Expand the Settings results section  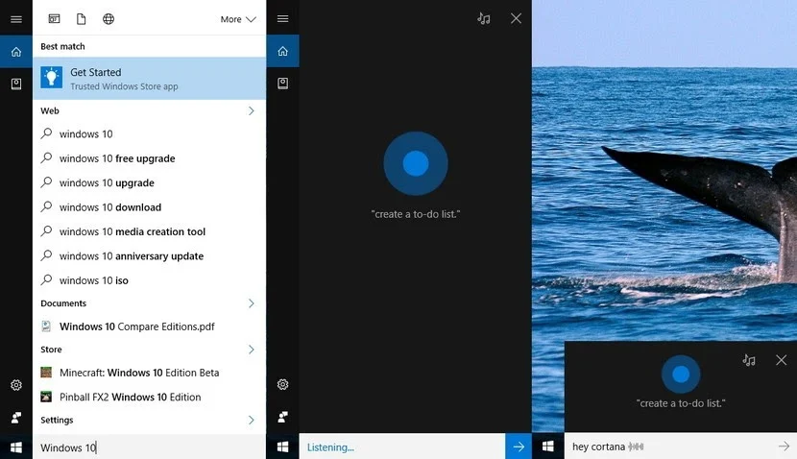click(251, 420)
